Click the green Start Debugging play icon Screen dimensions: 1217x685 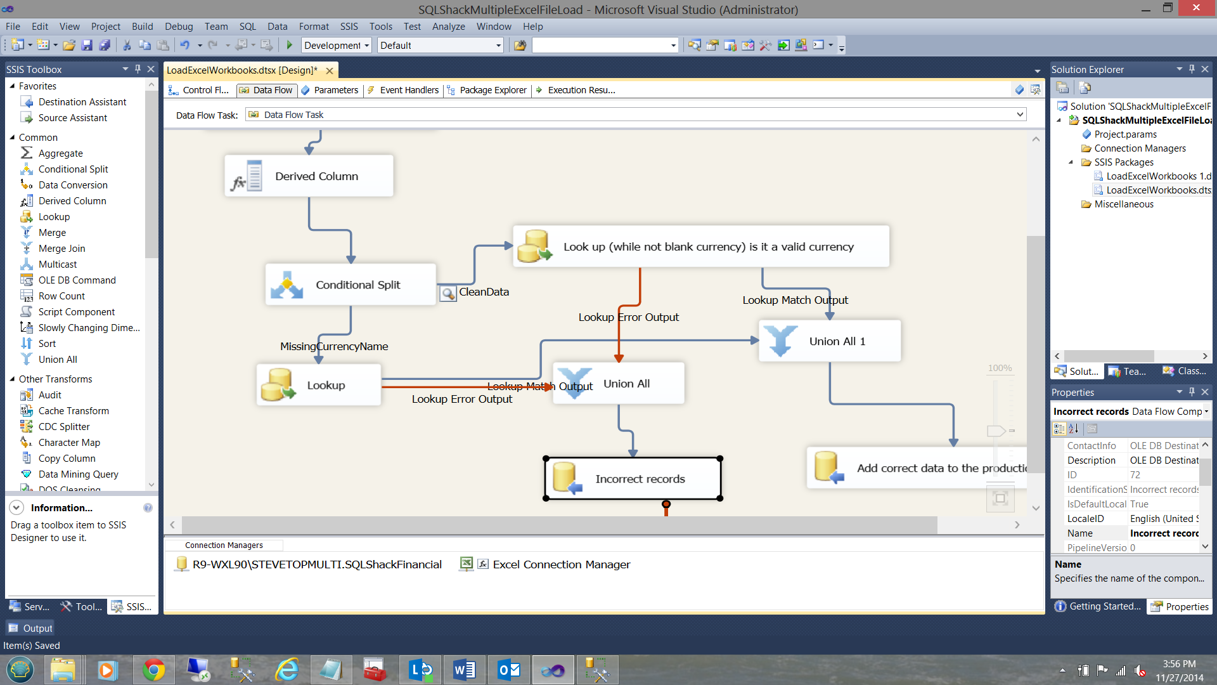(290, 45)
